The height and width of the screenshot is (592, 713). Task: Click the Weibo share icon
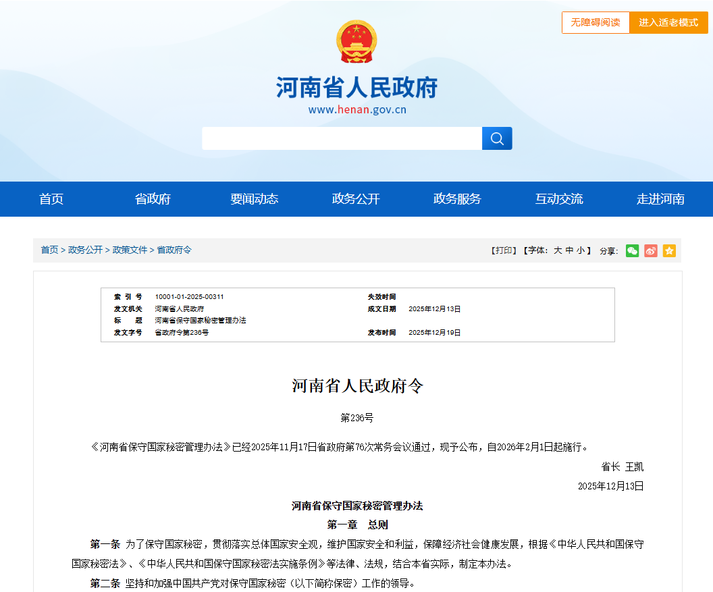click(x=650, y=250)
